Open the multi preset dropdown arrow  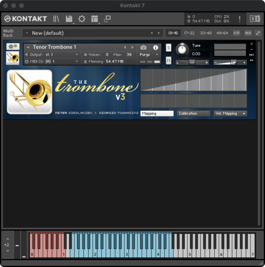(x=27, y=33)
